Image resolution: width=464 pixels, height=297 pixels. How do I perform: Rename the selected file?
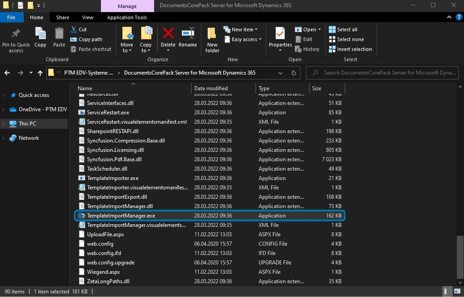[188, 37]
